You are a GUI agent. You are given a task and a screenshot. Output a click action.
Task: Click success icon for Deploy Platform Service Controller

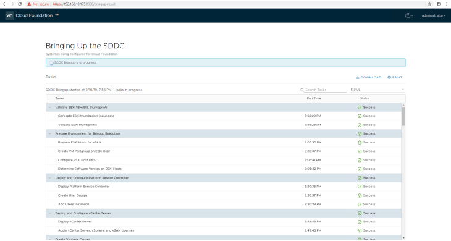[x=359, y=187]
